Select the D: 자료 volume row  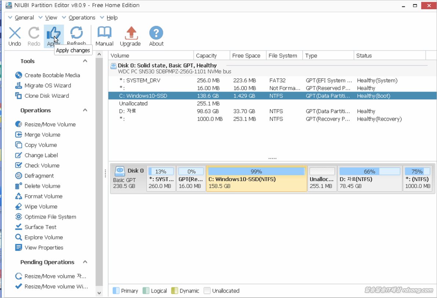(x=127, y=111)
